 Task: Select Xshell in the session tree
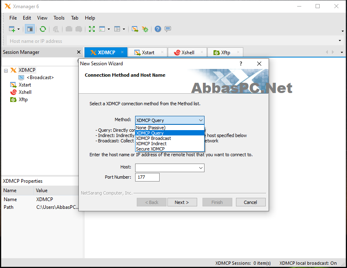[25, 92]
